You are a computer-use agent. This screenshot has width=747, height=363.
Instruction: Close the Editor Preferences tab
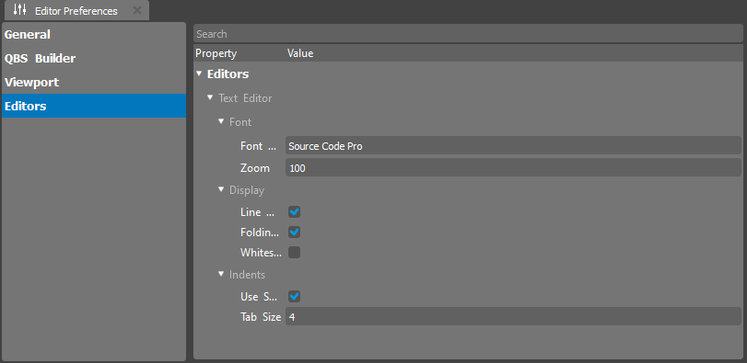click(x=136, y=10)
